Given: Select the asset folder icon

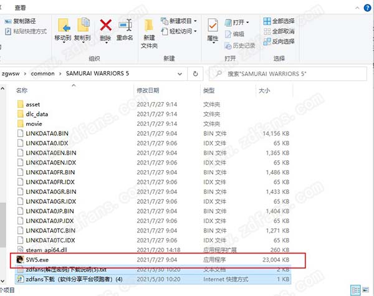Looking at the screenshot, I should pos(21,104).
